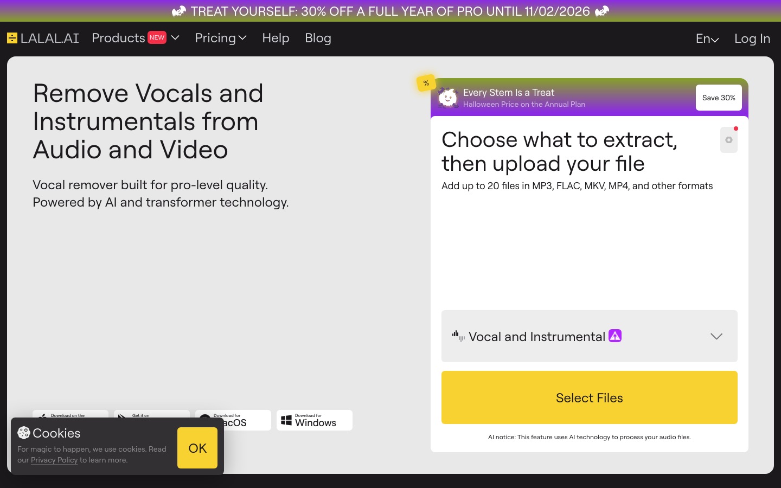
Task: Click the Halloween ghost icon in promo
Action: pos(448,98)
